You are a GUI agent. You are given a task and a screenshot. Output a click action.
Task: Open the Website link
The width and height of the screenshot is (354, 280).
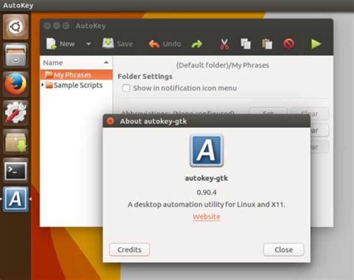click(206, 217)
